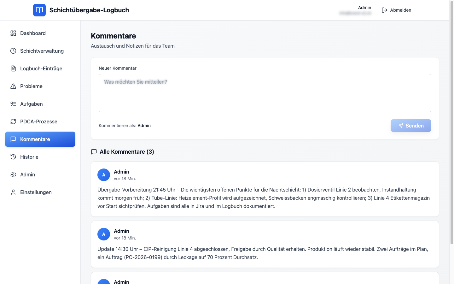Click the book logo icon in header
This screenshot has width=454, height=284.
[x=39, y=10]
